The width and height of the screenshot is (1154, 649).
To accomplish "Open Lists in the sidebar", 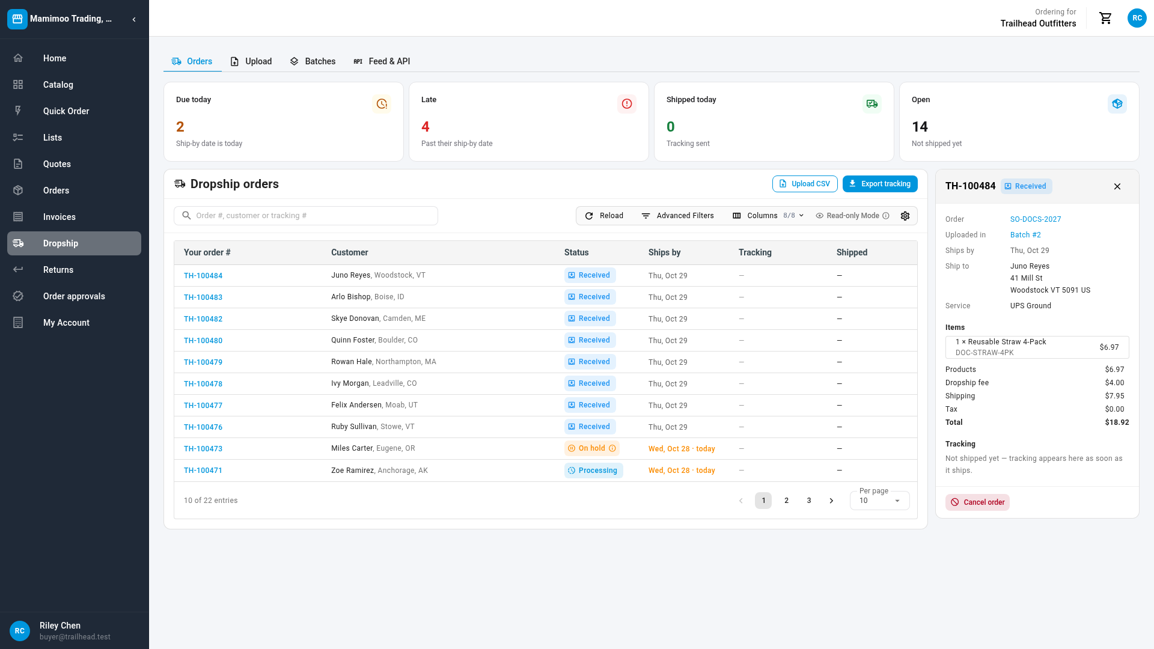I will pyautogui.click(x=74, y=138).
